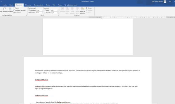Image resolution: width=175 pixels, height=104 pixels.
Task: Click the Traer adelante button
Action: [x=73, y=10]
